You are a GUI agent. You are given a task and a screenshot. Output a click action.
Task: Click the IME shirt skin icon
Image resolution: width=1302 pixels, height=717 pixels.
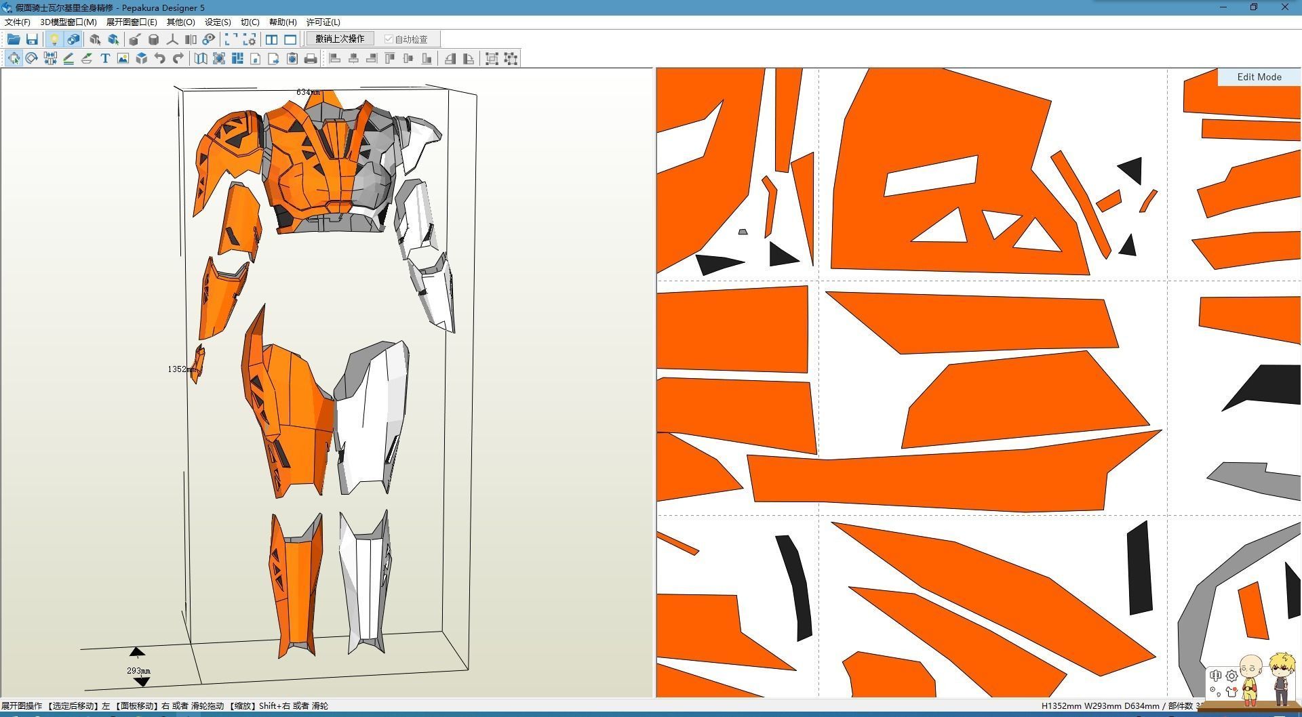point(1231,692)
